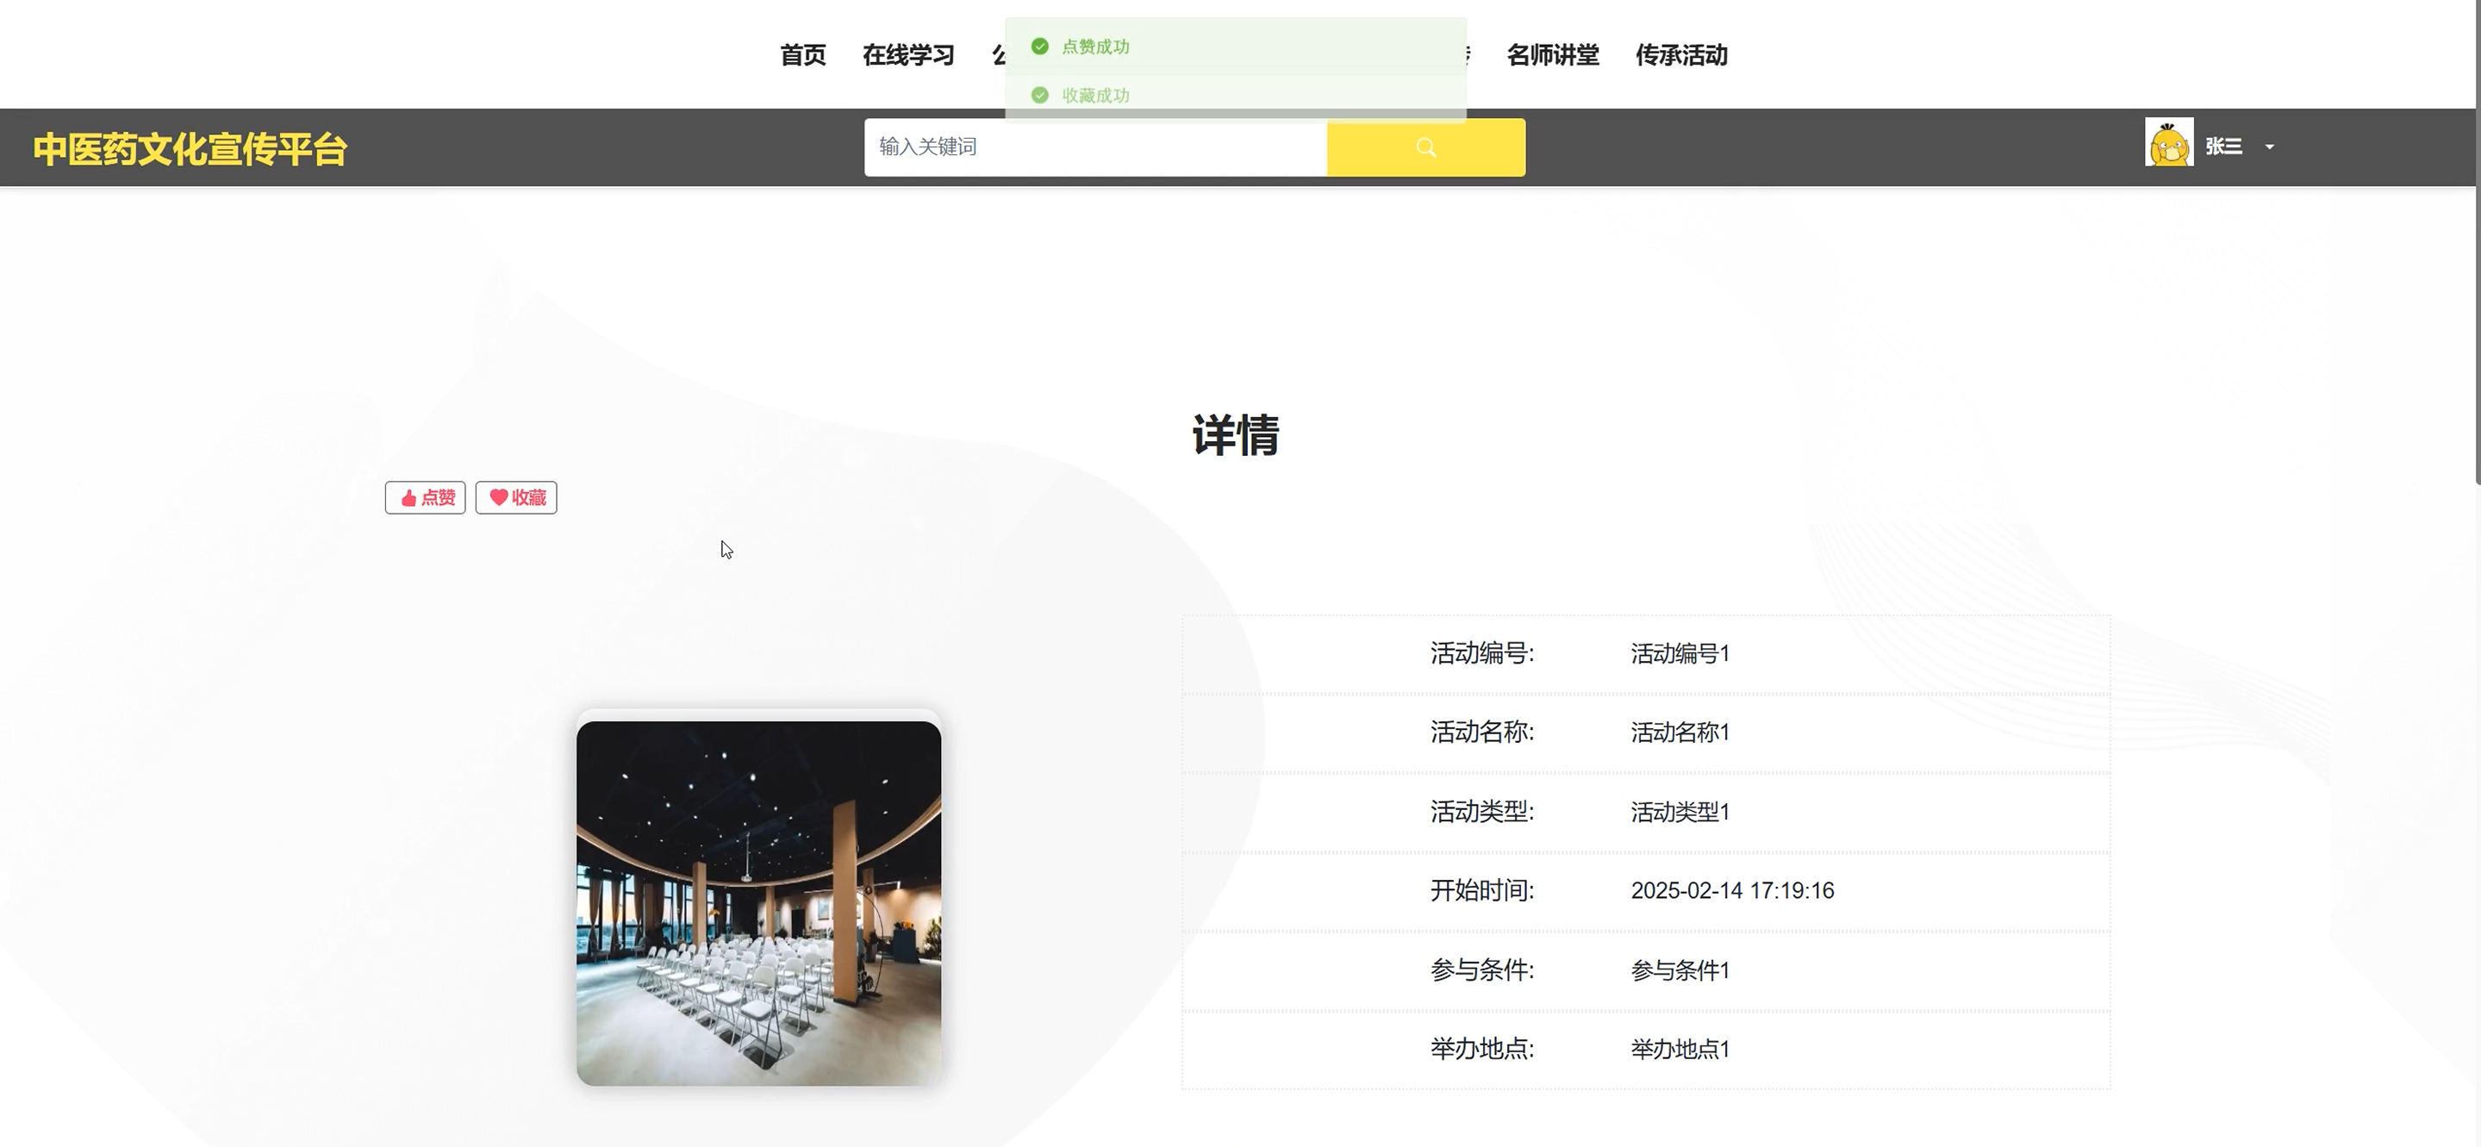The image size is (2481, 1147).
Task: Click the 点赞成功 notification text
Action: coord(1095,47)
